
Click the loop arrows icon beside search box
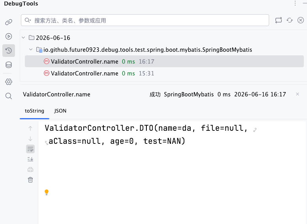279,20
